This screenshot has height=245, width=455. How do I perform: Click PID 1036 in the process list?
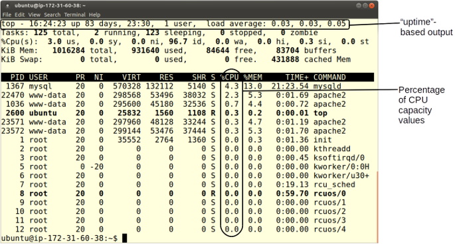pos(15,104)
